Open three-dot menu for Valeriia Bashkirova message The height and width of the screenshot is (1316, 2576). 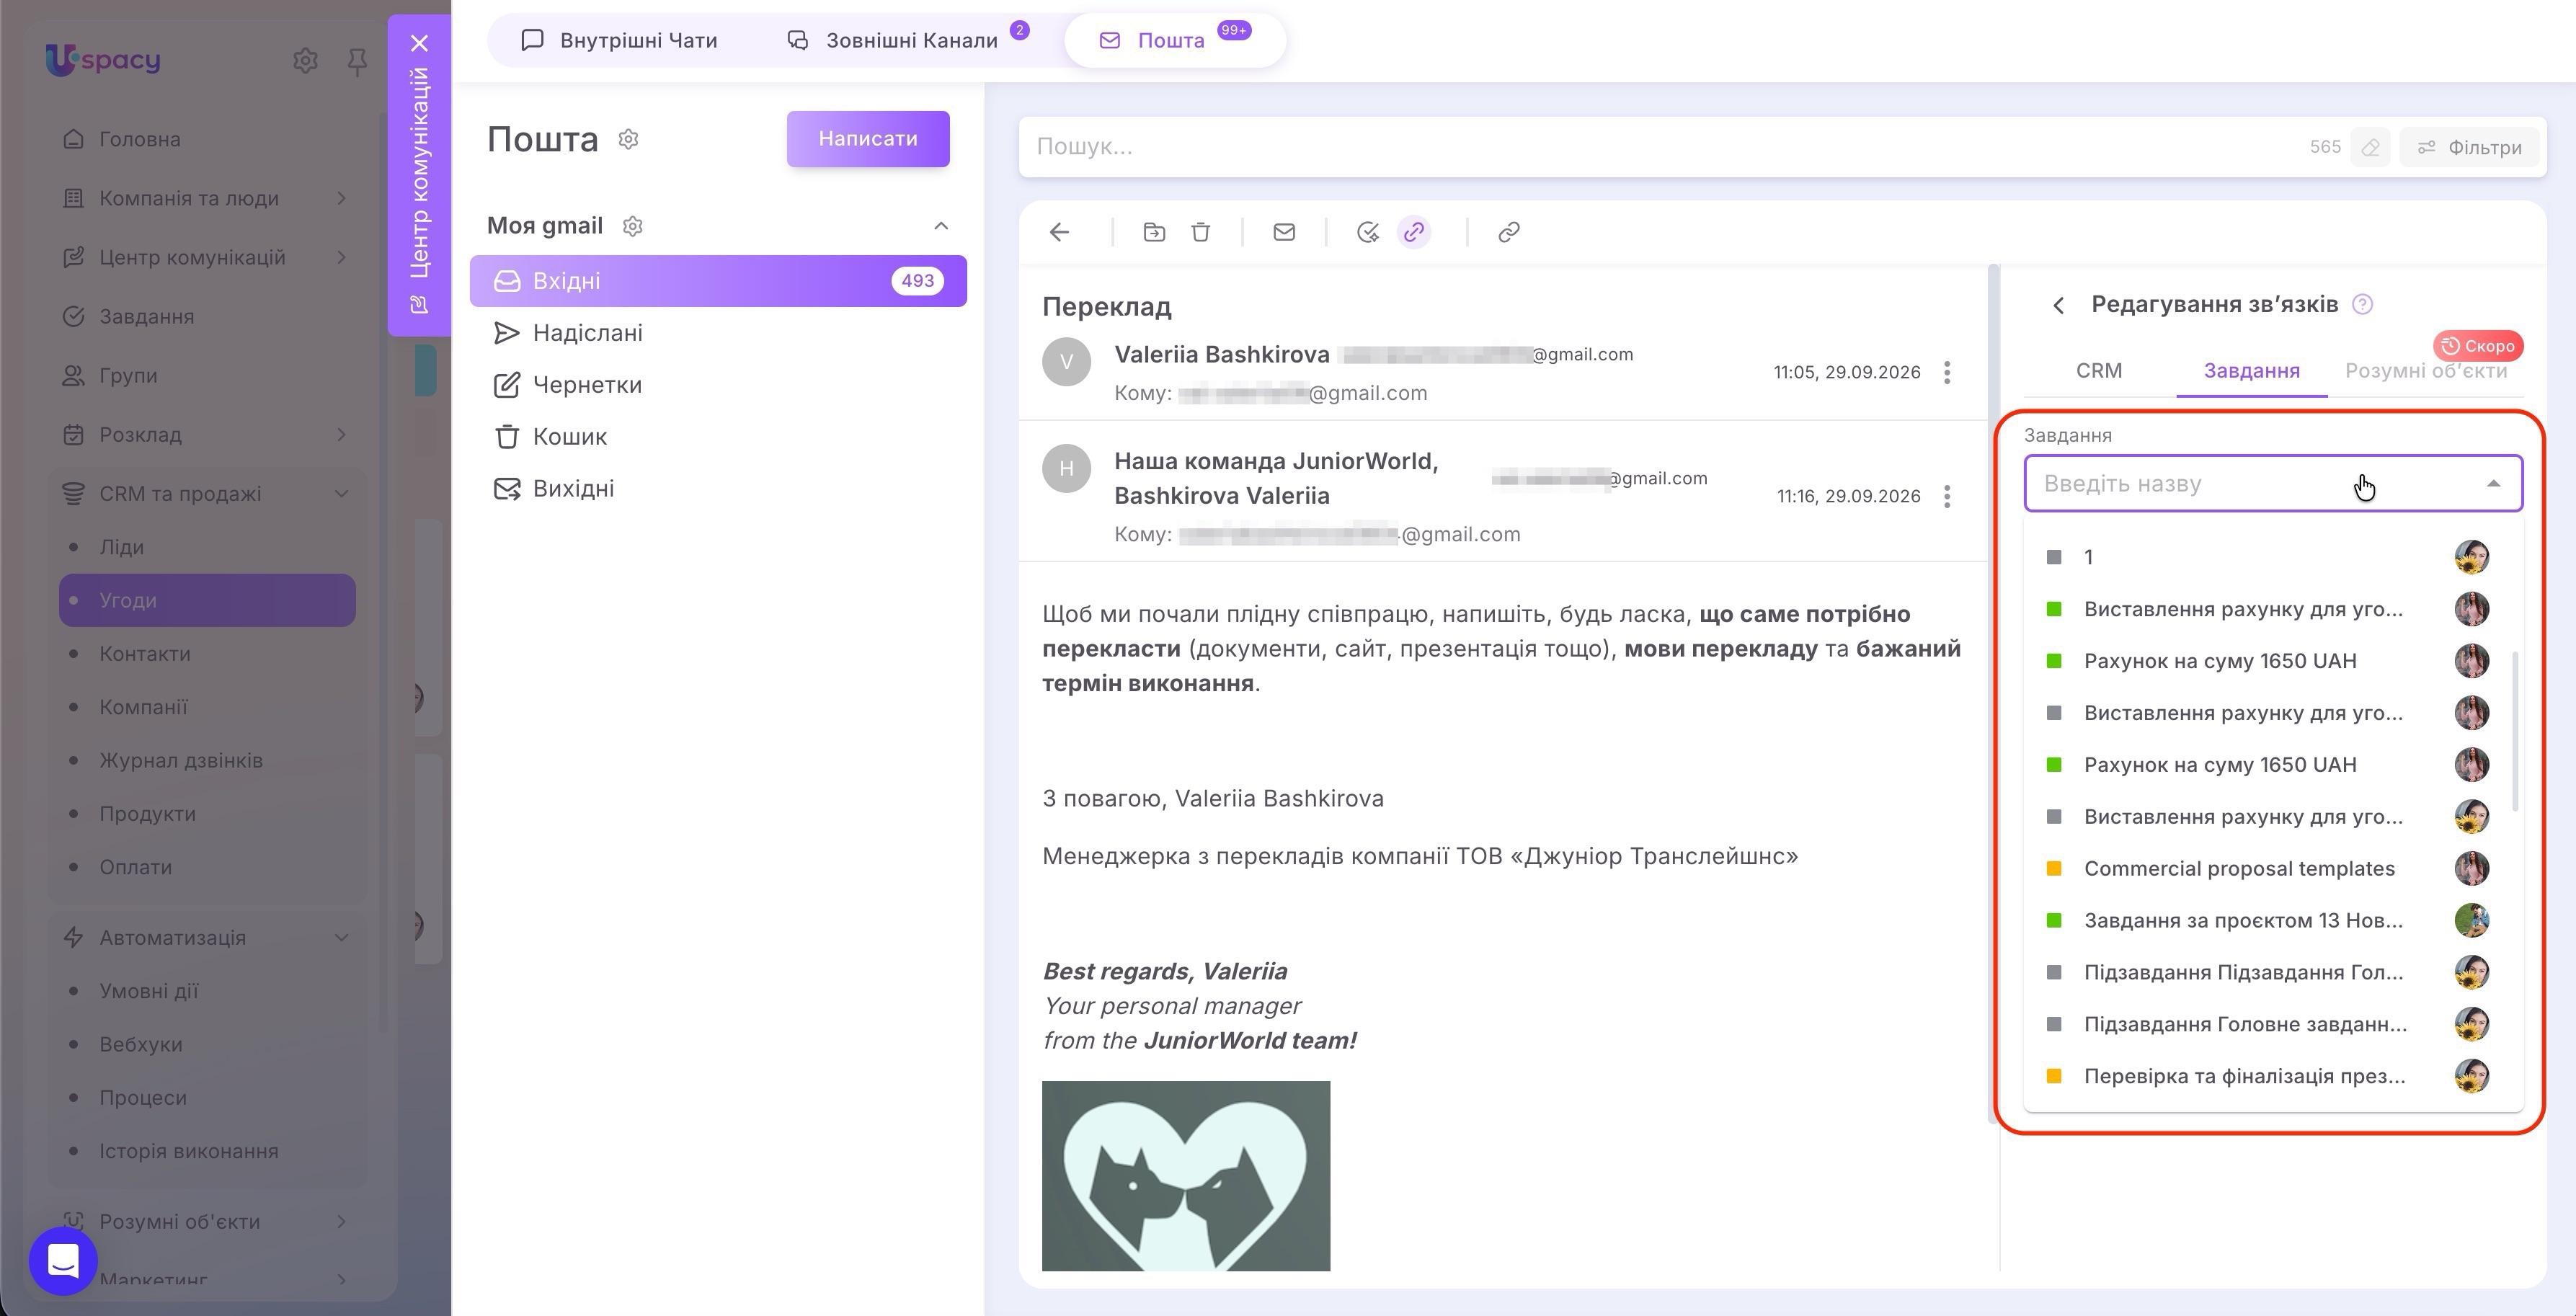(x=1946, y=373)
